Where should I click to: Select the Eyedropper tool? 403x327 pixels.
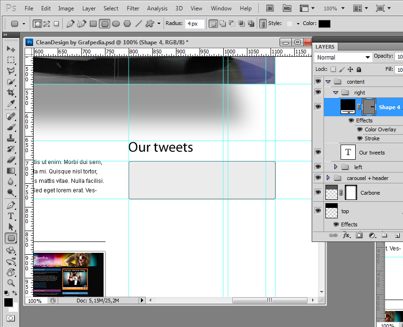pos(11,103)
